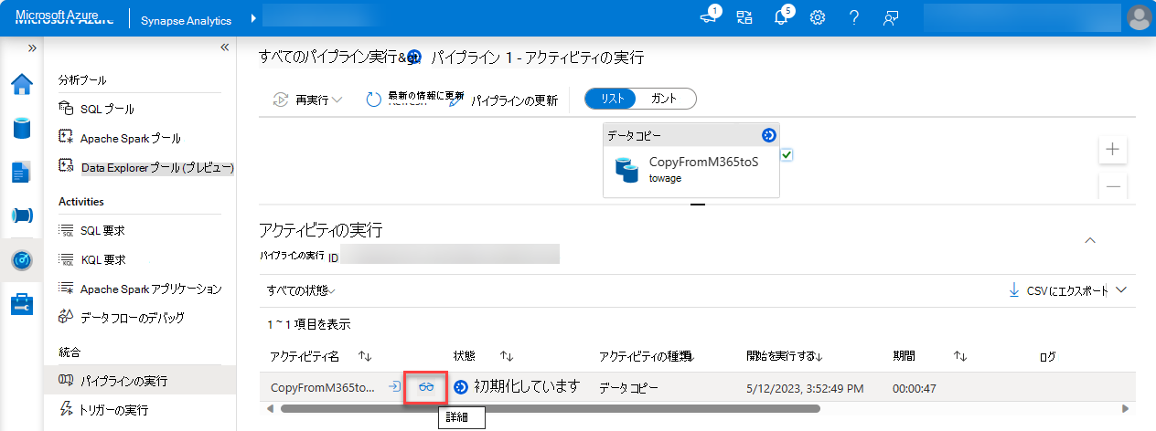Image resolution: width=1156 pixels, height=431 pixels.
Task: Open the 再実行 dropdown chevron
Action: coord(337,100)
